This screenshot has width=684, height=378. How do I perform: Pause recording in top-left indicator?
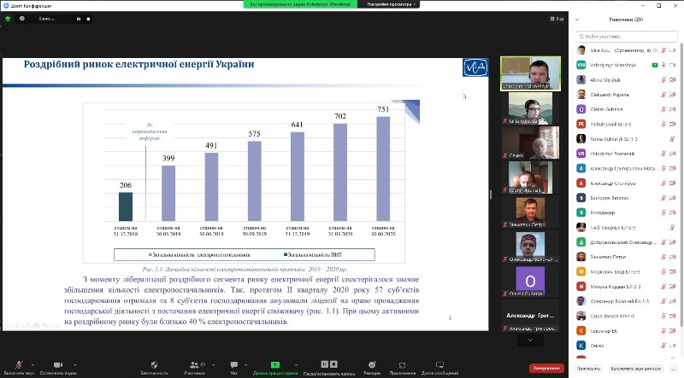point(79,19)
